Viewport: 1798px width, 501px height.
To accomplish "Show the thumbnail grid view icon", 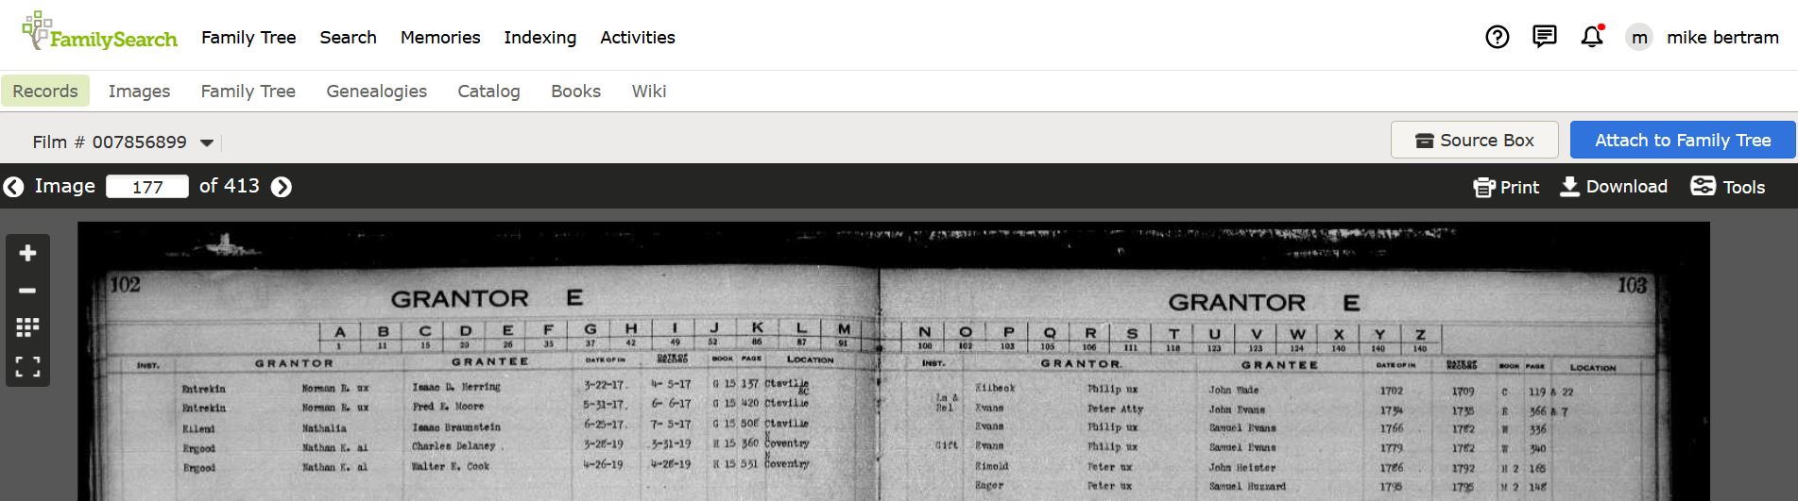I will point(27,327).
